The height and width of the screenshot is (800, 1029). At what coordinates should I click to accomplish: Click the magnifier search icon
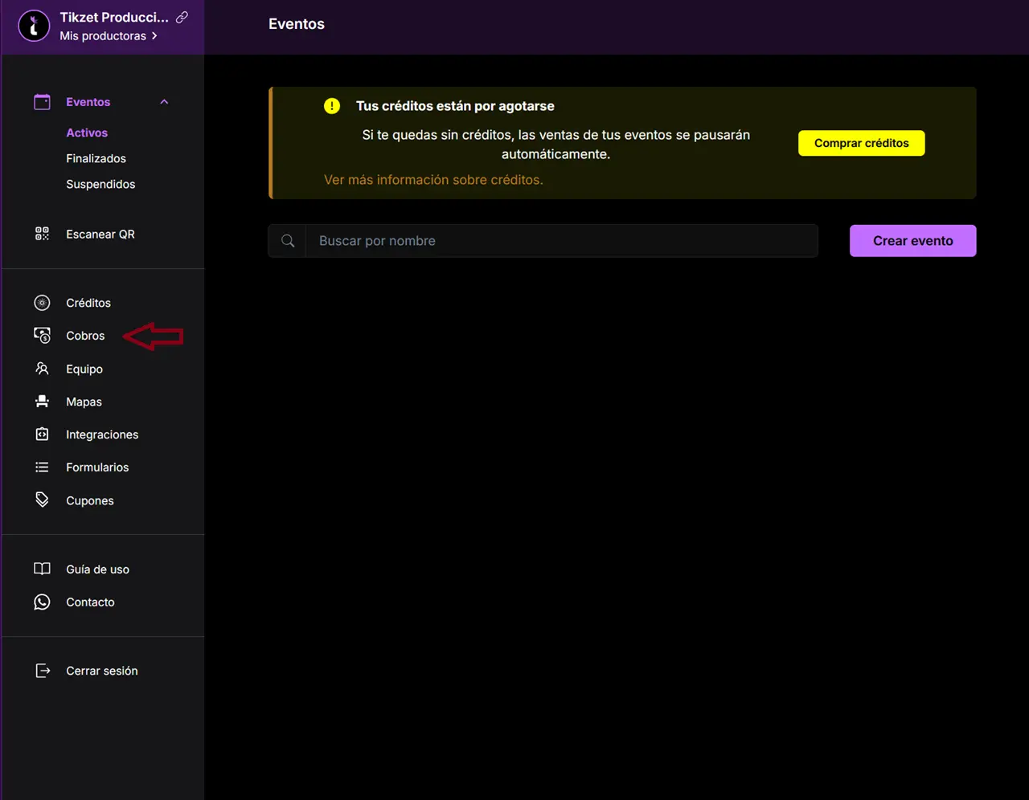[x=288, y=241]
